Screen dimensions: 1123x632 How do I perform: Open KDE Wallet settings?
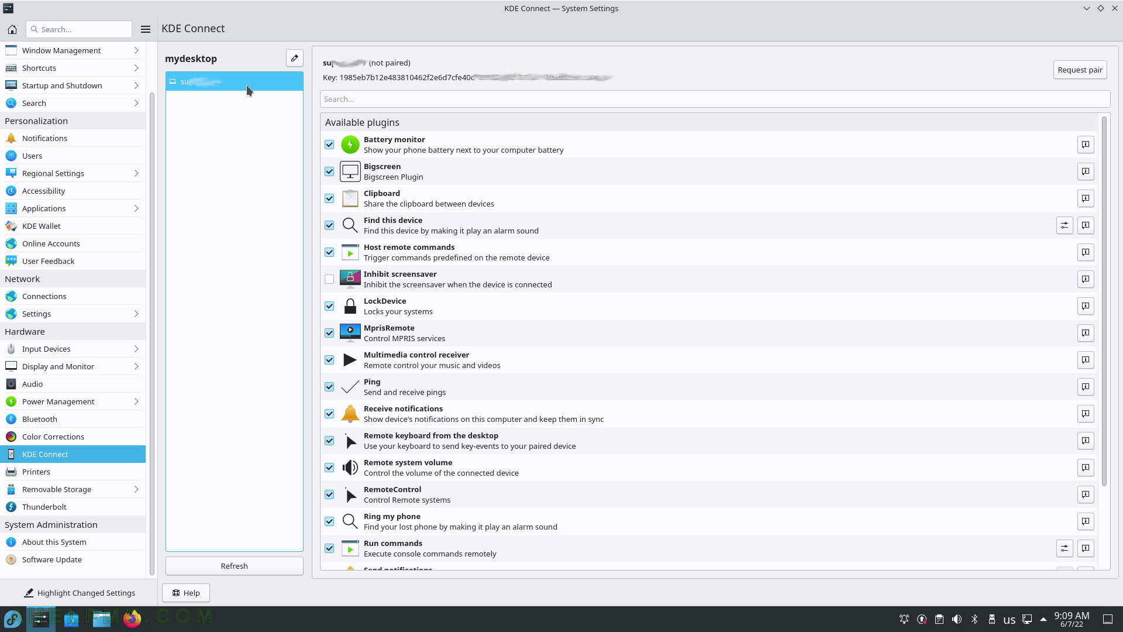[x=73, y=226]
